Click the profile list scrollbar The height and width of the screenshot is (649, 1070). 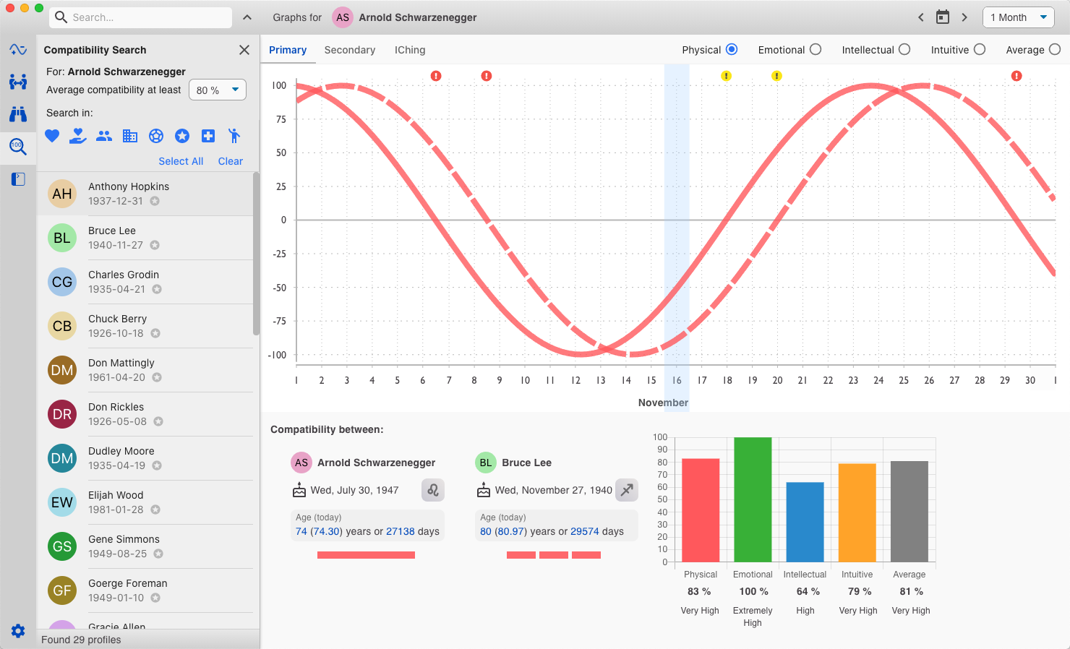[256, 254]
